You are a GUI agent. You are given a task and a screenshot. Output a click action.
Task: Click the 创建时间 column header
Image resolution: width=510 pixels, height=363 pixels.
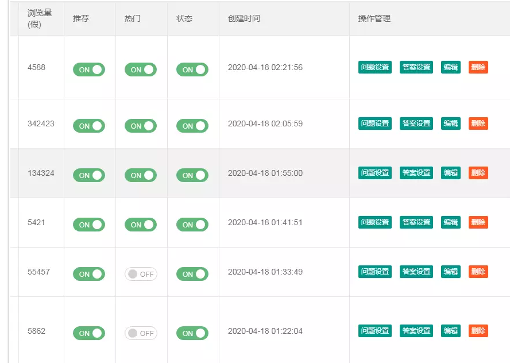point(244,18)
